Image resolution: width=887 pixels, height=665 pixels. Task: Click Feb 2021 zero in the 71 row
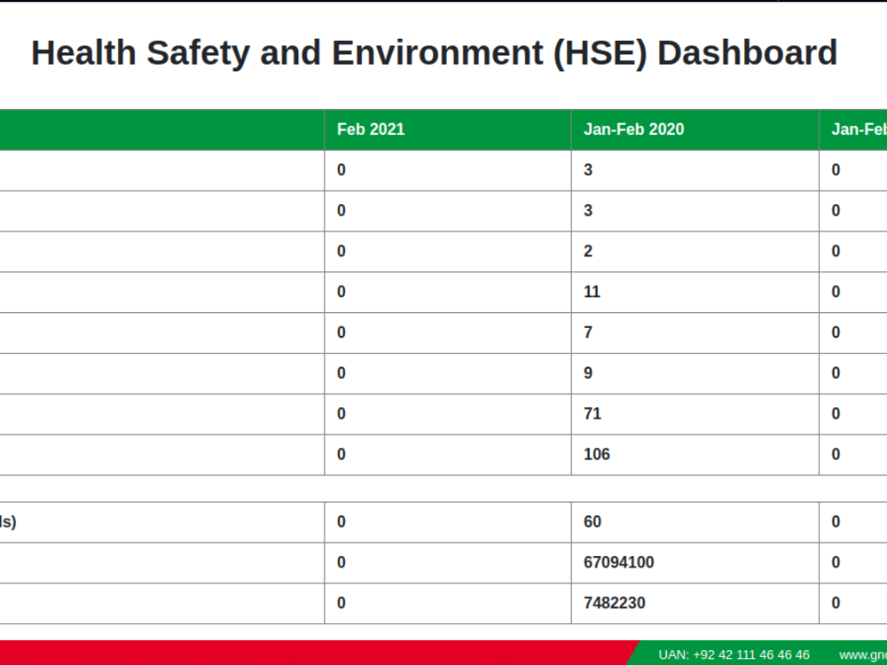(341, 414)
